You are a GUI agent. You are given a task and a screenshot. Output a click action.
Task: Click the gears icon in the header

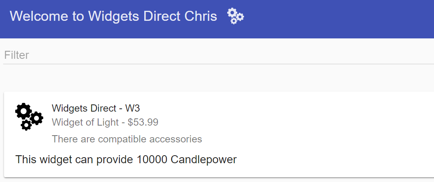coord(236,16)
